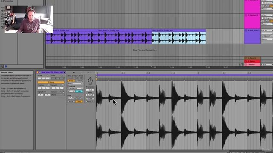
Task: Click the Set button next to Start
Action: point(49,75)
